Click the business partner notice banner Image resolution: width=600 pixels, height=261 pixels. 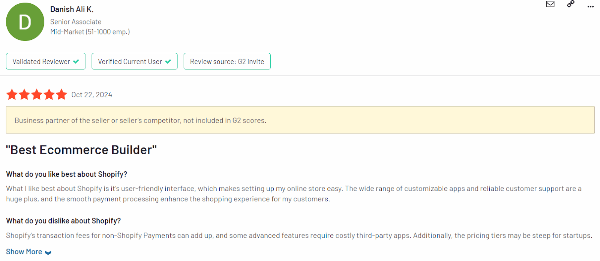coord(300,120)
